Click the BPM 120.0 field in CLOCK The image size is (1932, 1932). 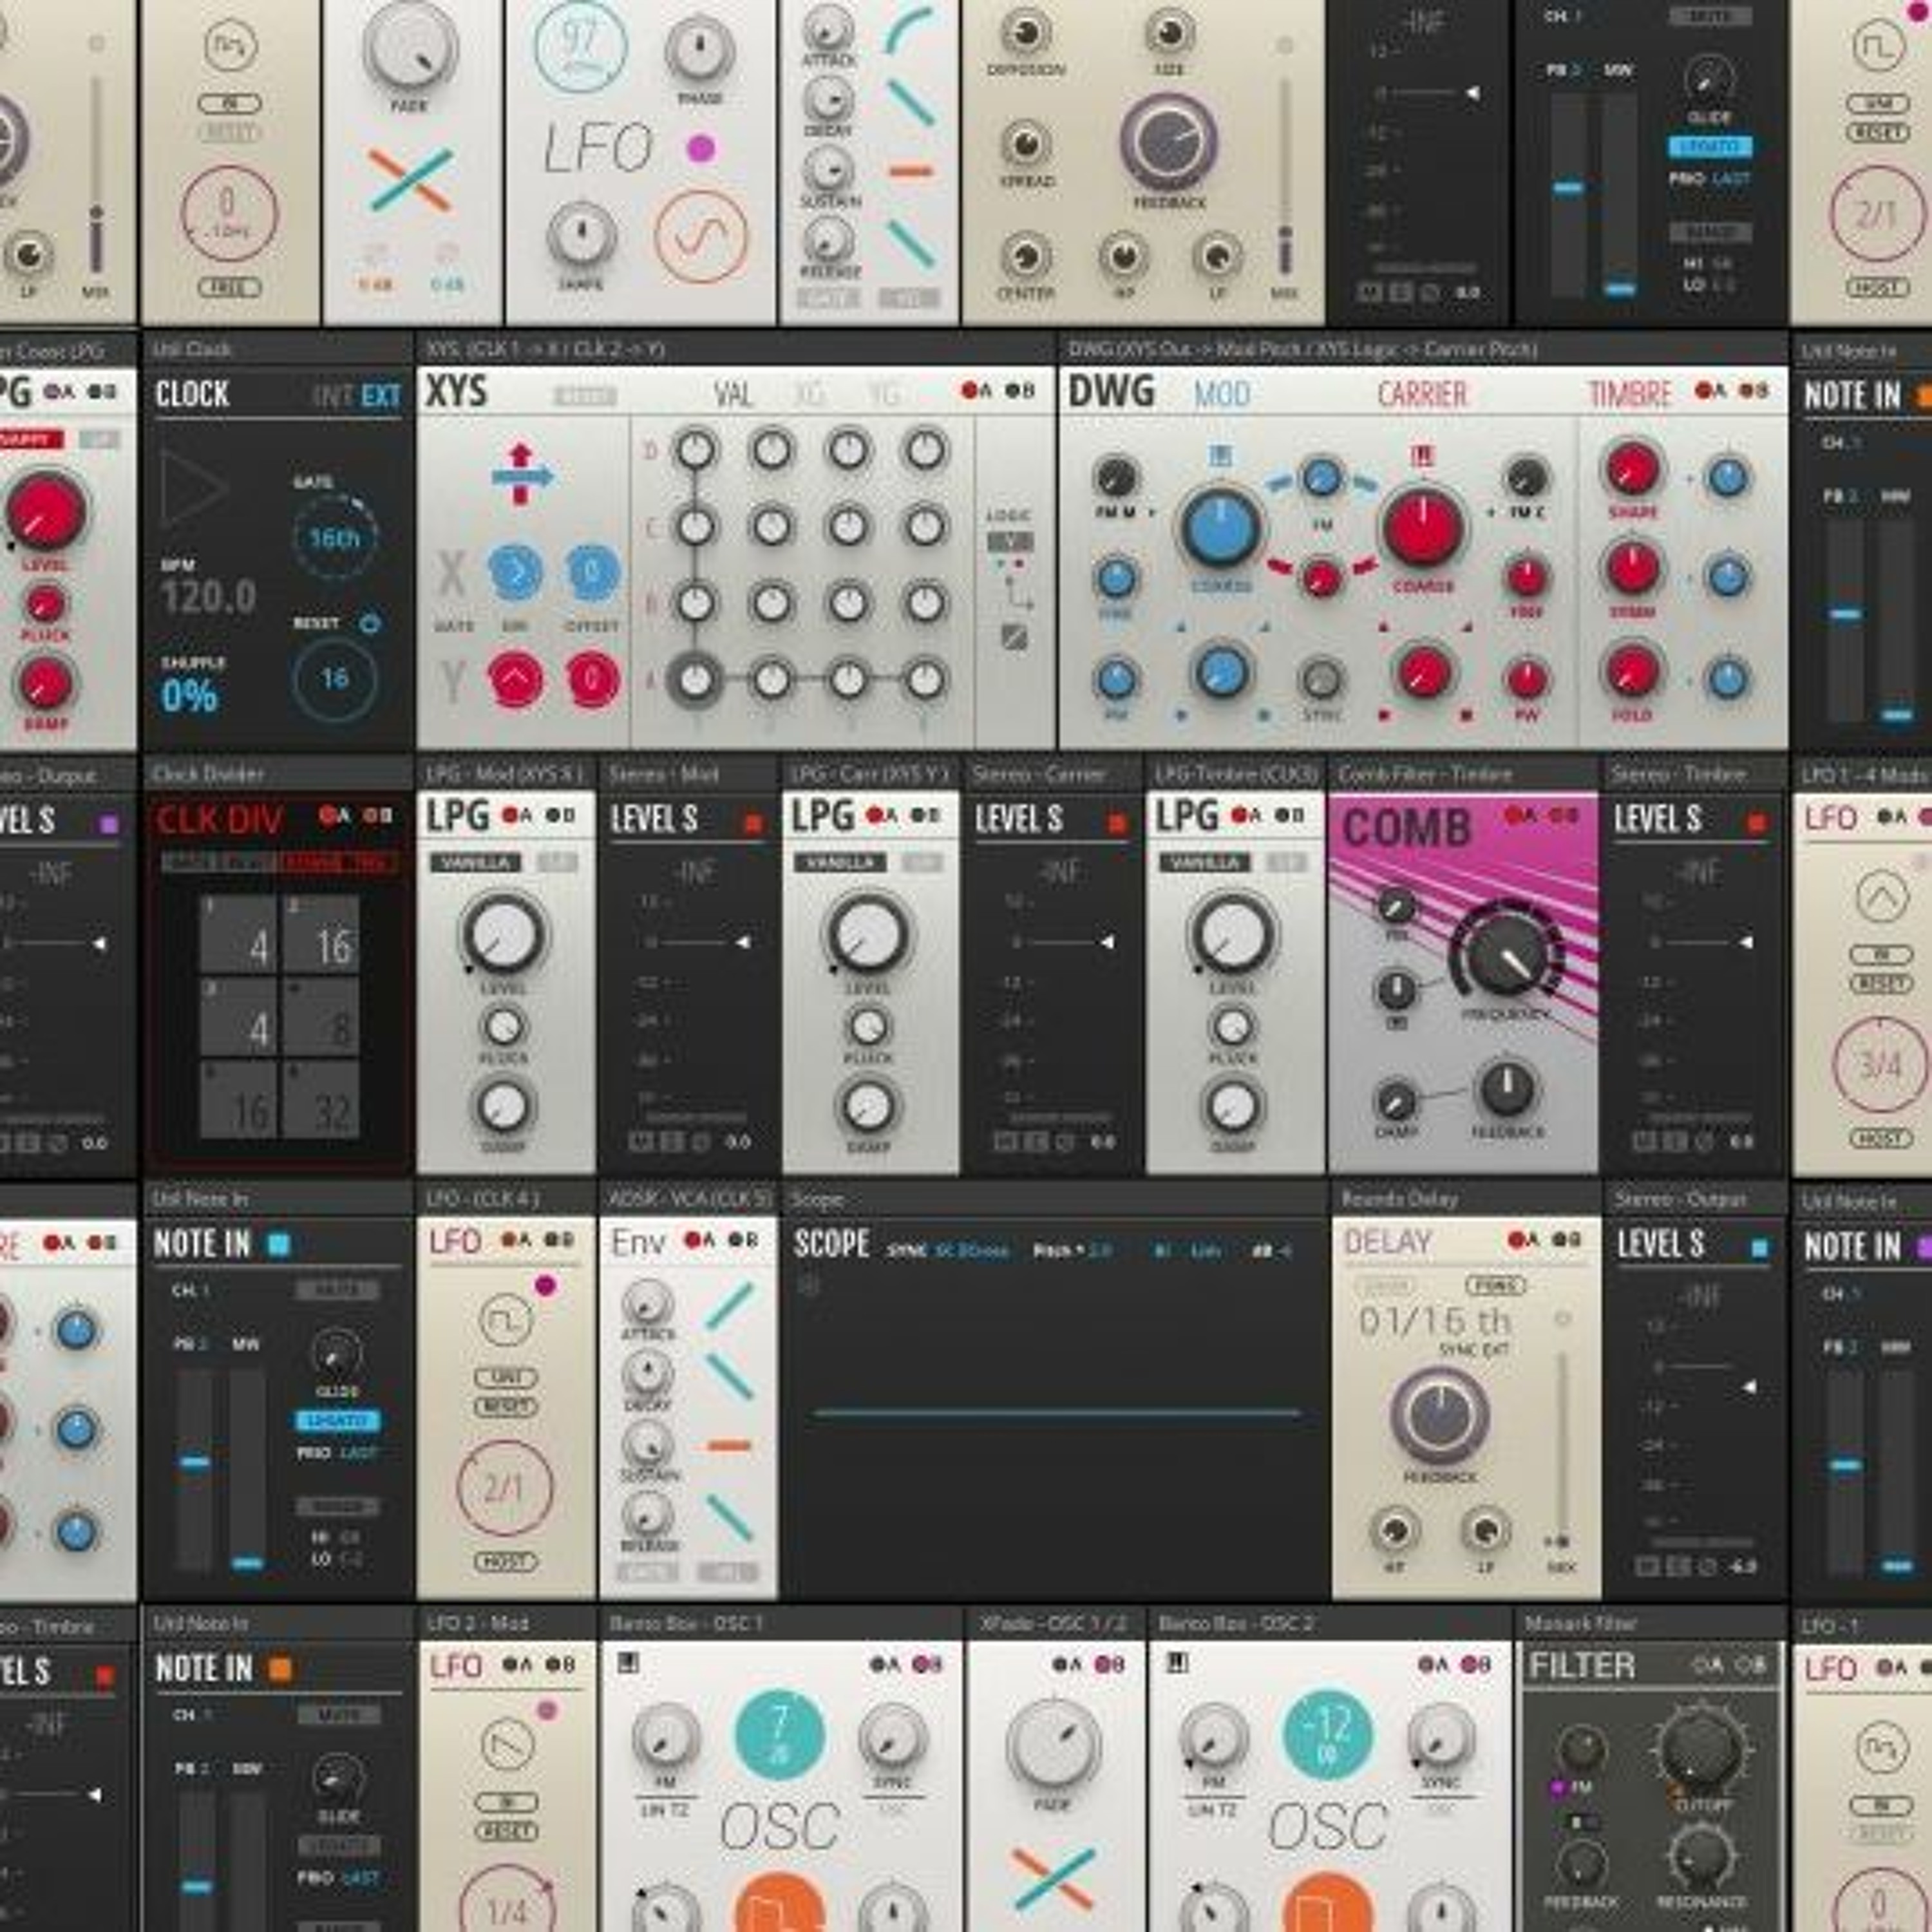pos(208,597)
